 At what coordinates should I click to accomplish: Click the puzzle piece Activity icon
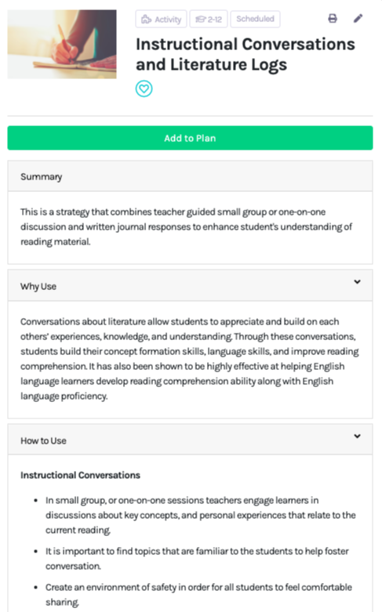tap(146, 19)
